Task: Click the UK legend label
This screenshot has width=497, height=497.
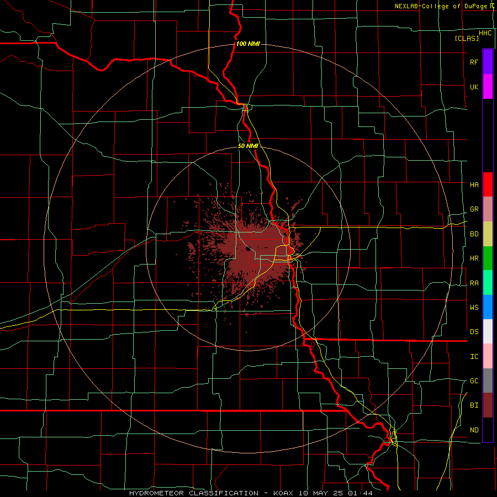Action: tap(474, 87)
